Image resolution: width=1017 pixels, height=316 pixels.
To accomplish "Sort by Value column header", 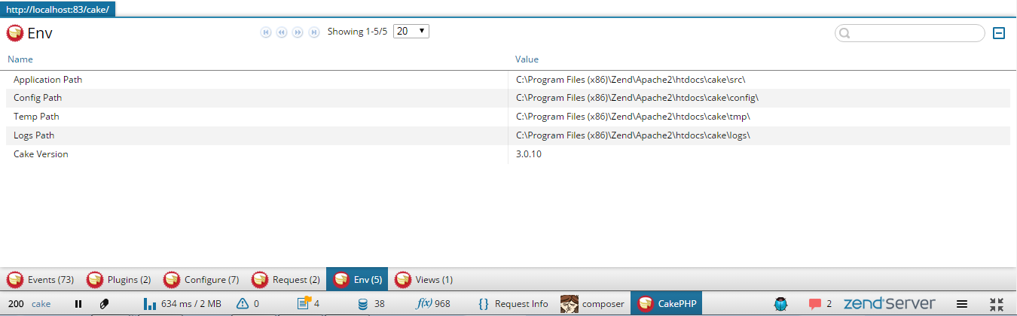I will [x=527, y=59].
